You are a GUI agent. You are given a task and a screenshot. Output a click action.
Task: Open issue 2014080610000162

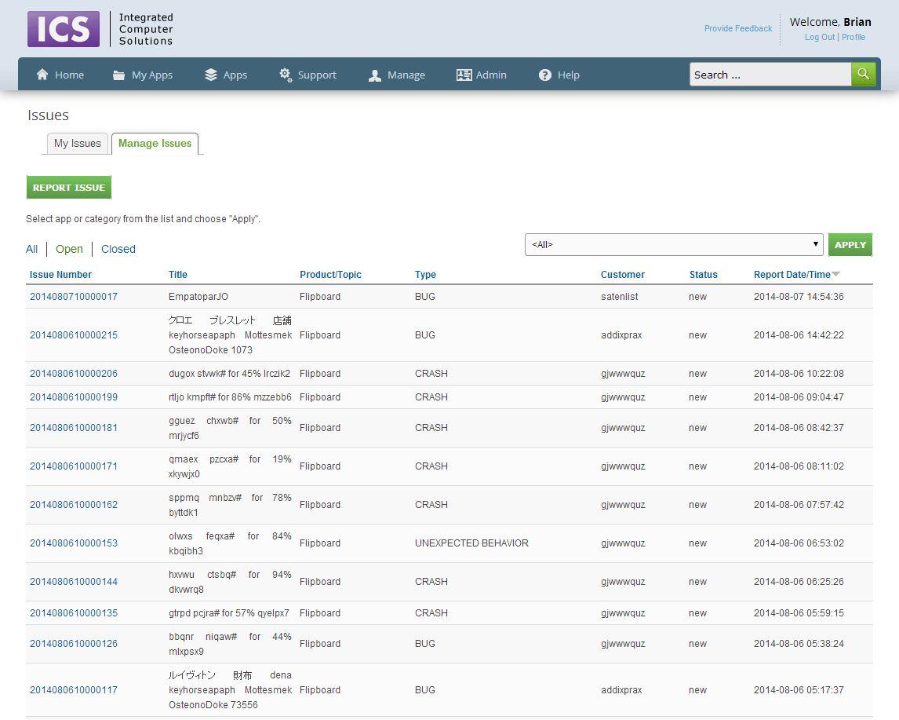pyautogui.click(x=74, y=505)
